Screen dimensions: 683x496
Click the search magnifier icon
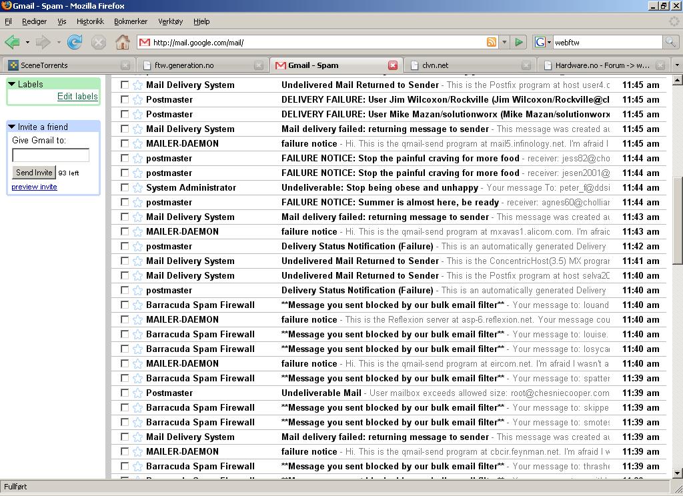pos(670,42)
